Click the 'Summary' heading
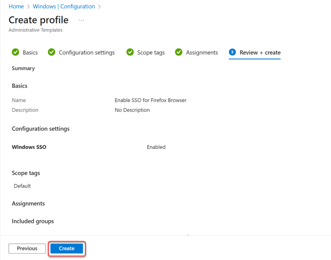331x260 pixels. (23, 68)
